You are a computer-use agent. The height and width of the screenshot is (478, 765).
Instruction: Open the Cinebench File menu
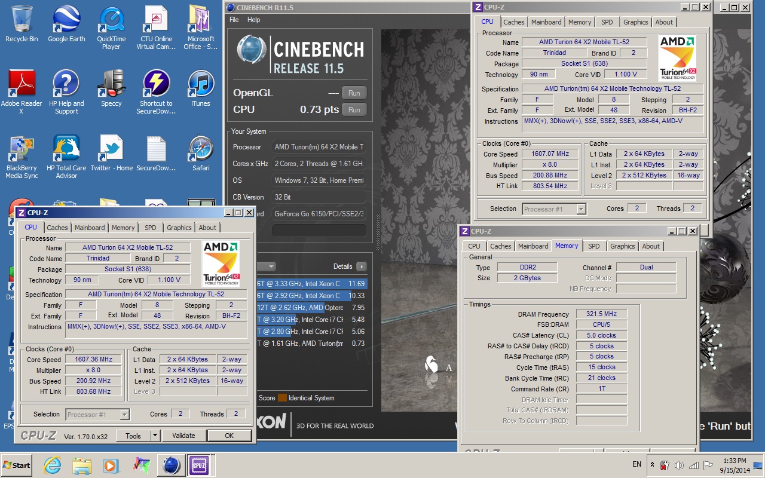[234, 20]
